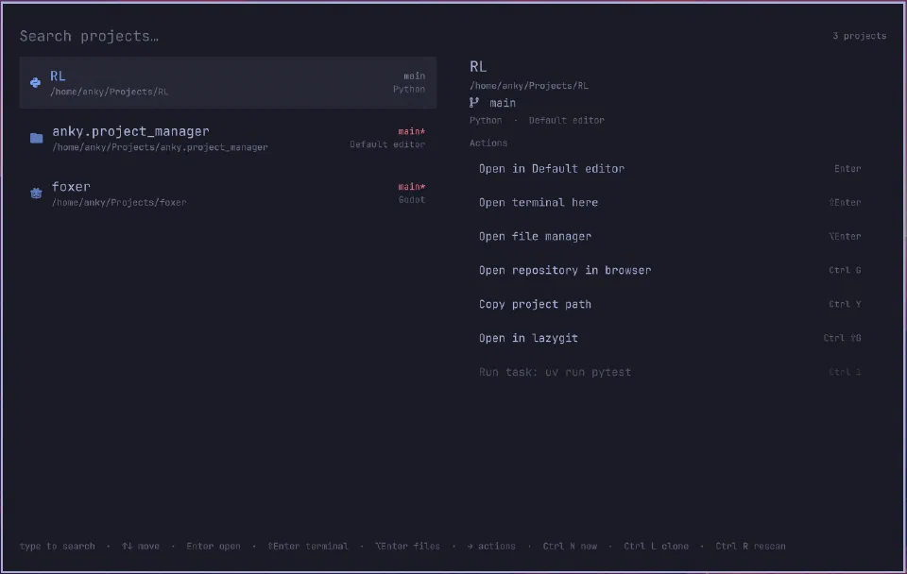Focus the Search projects field
907x574 pixels.
[x=89, y=36]
